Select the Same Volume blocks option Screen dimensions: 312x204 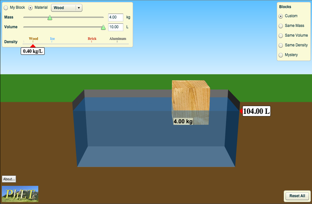281,35
